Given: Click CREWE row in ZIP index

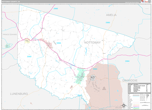Looking at the screenshot, I should (138, 92).
